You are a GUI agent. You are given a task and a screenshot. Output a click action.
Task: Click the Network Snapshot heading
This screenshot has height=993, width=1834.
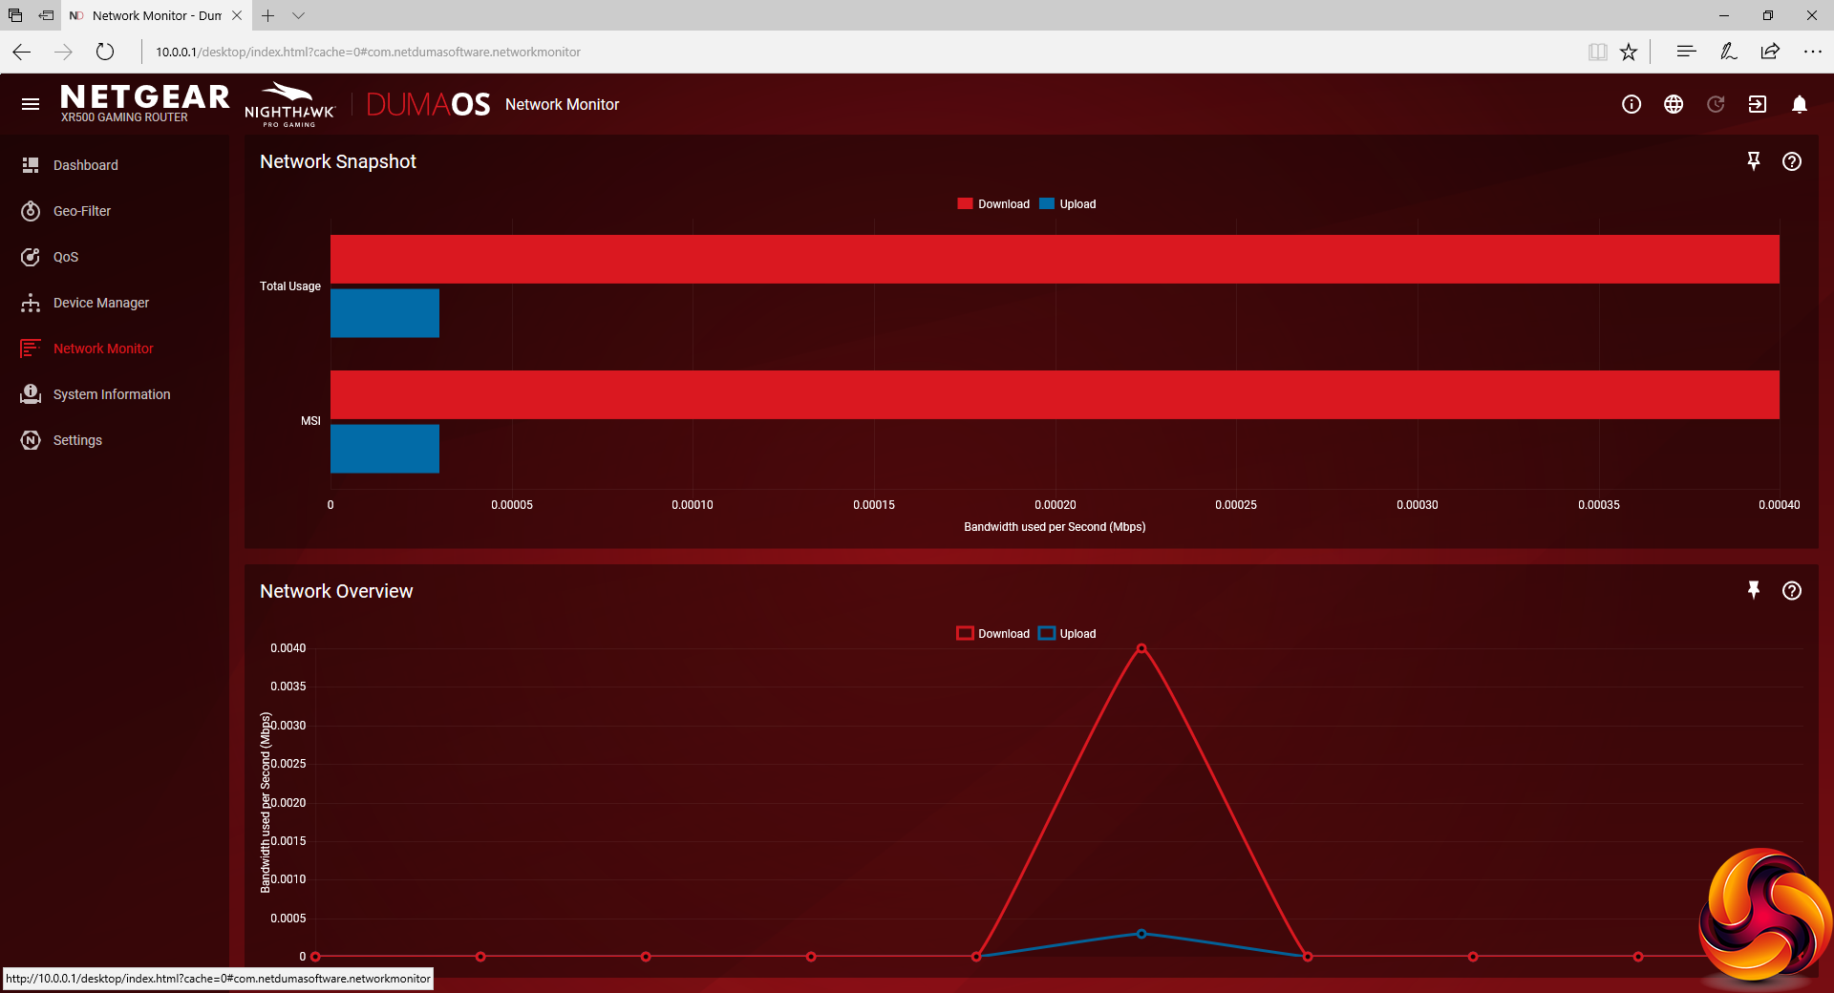click(338, 161)
